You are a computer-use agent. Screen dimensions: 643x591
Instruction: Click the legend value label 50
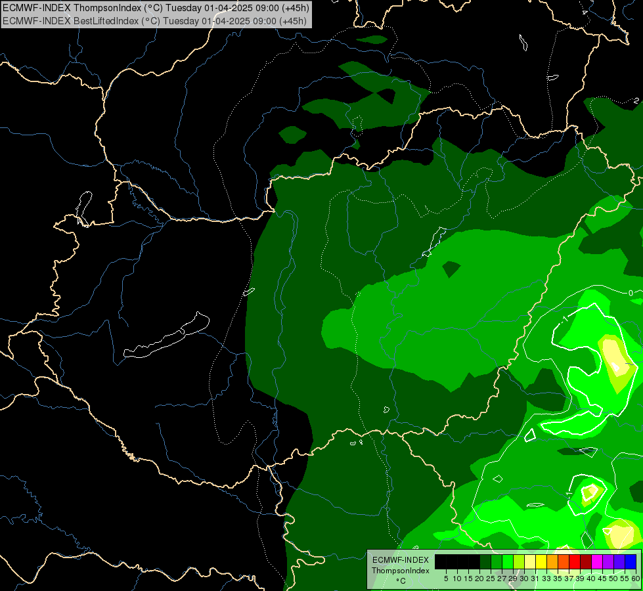pyautogui.click(x=613, y=579)
